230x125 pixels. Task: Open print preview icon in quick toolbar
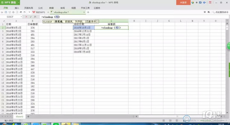[17, 12]
